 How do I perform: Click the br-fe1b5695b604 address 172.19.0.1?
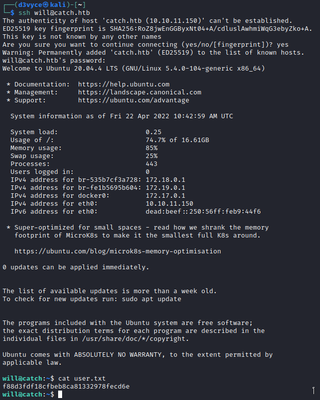point(165,188)
